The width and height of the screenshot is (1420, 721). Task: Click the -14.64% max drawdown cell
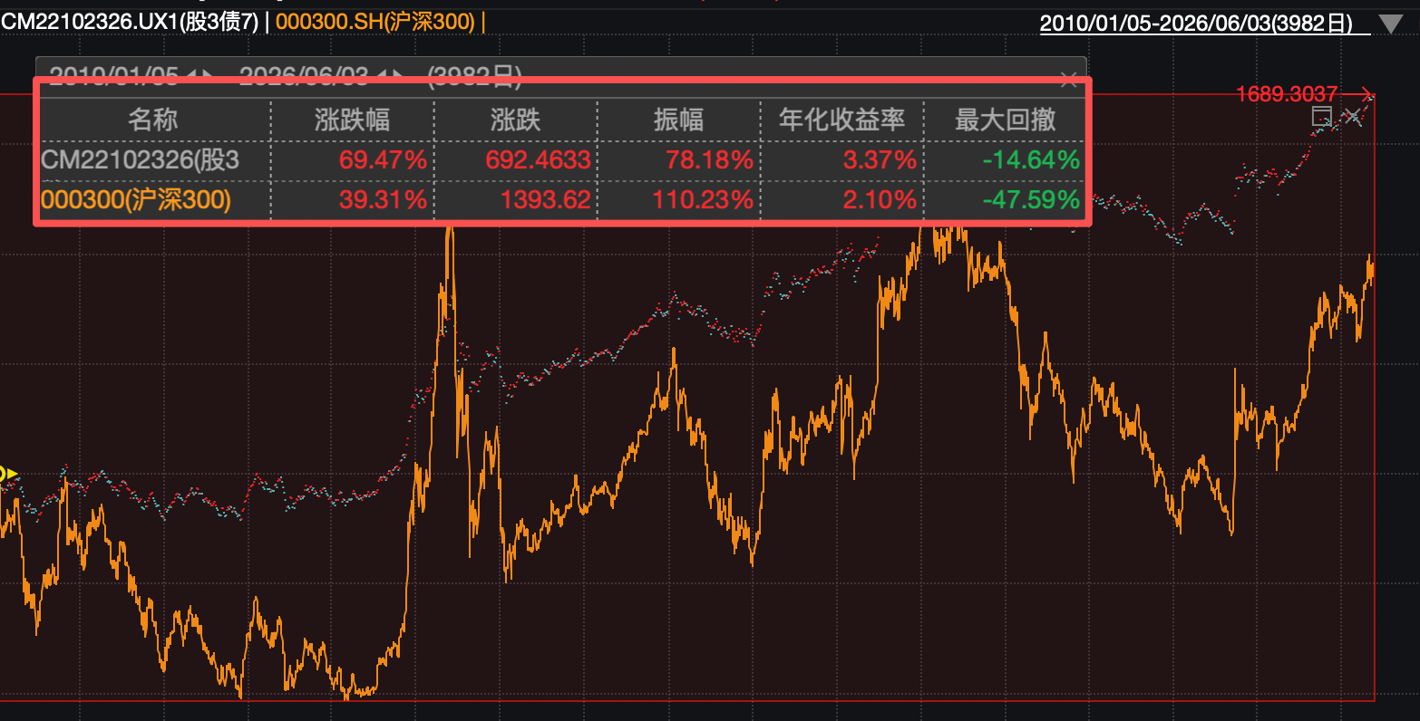click(x=1031, y=160)
